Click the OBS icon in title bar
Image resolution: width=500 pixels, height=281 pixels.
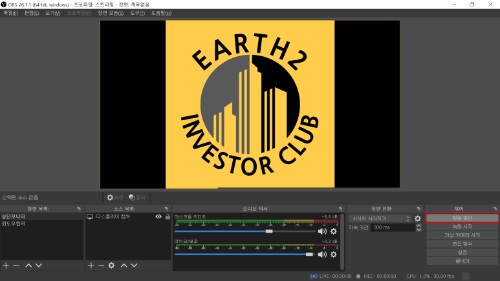coord(4,5)
